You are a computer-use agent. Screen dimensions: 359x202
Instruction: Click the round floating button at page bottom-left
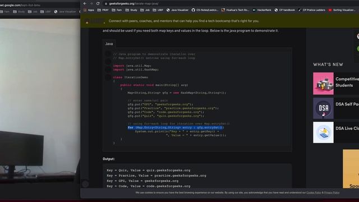click(x=85, y=183)
